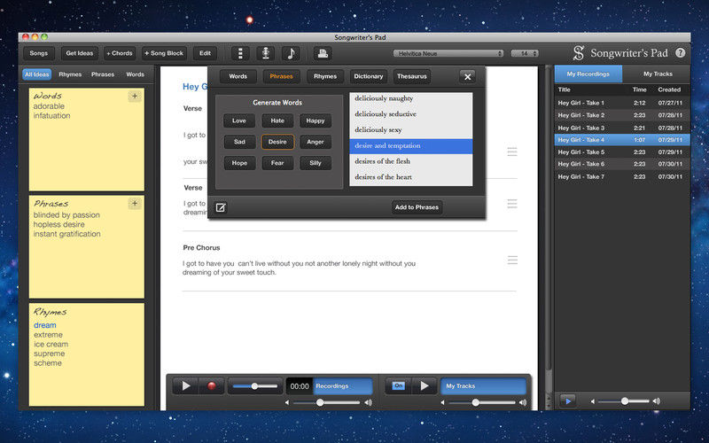709x443 pixels.
Task: Open help with the question mark icon
Action: click(x=680, y=53)
